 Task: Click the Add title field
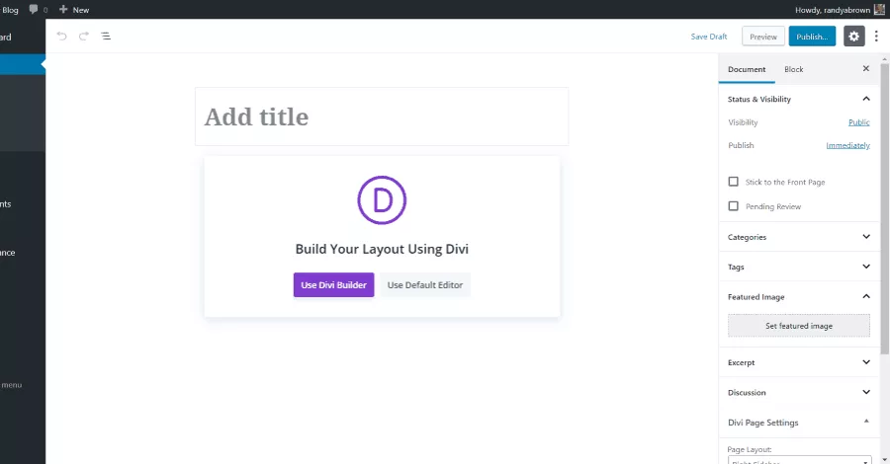pyautogui.click(x=382, y=116)
